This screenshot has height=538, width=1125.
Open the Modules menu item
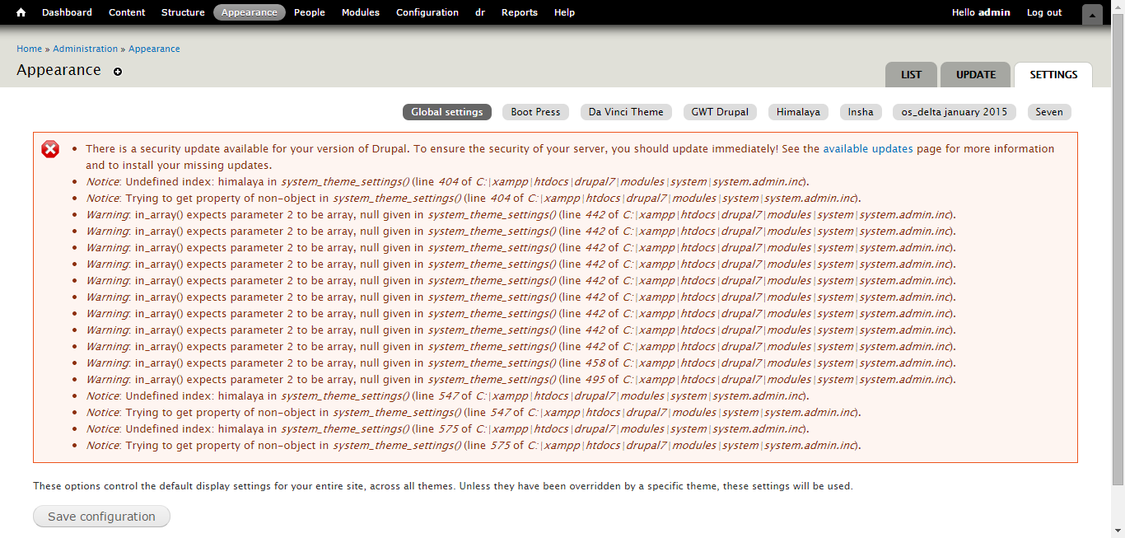point(361,12)
